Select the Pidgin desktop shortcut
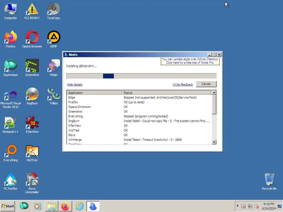283x212 pixels. [54, 68]
